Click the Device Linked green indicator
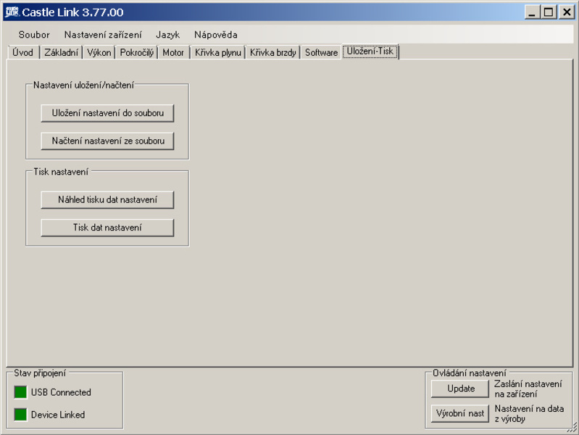579x435 pixels. (20, 415)
